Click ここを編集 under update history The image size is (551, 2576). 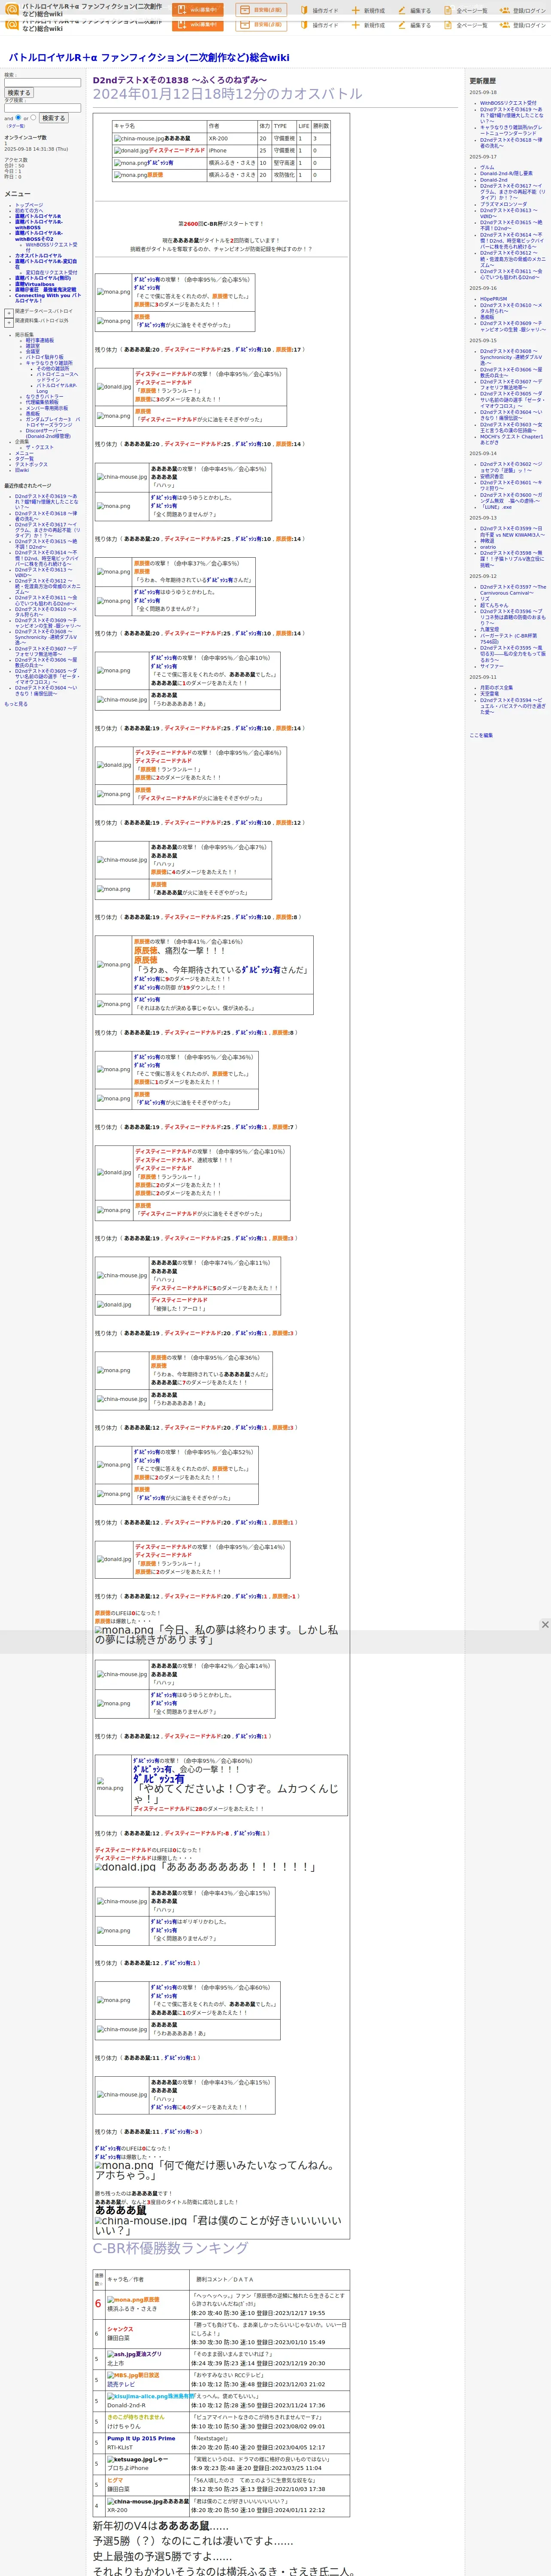[x=481, y=736]
